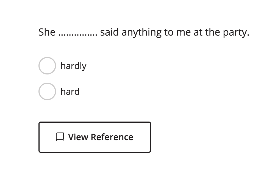The width and height of the screenshot is (272, 190).
Task: Click the 'hardly' answer label text
Action: click(x=74, y=66)
